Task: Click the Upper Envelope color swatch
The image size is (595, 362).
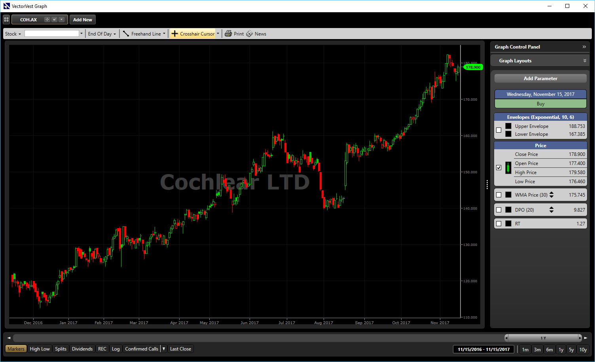Action: click(x=508, y=126)
